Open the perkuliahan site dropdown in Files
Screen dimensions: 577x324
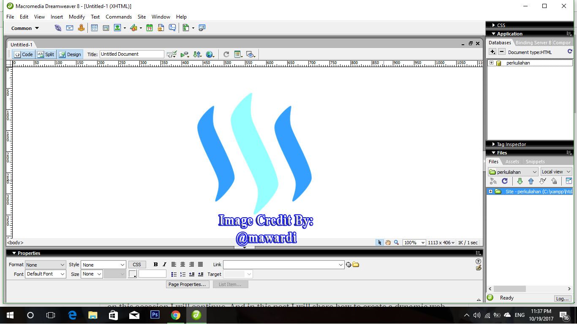[513, 172]
